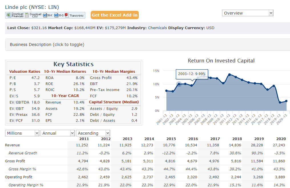Click the EPS CAGR value 2.1%
The width and height of the screenshot is (290, 188).
click(80, 120)
